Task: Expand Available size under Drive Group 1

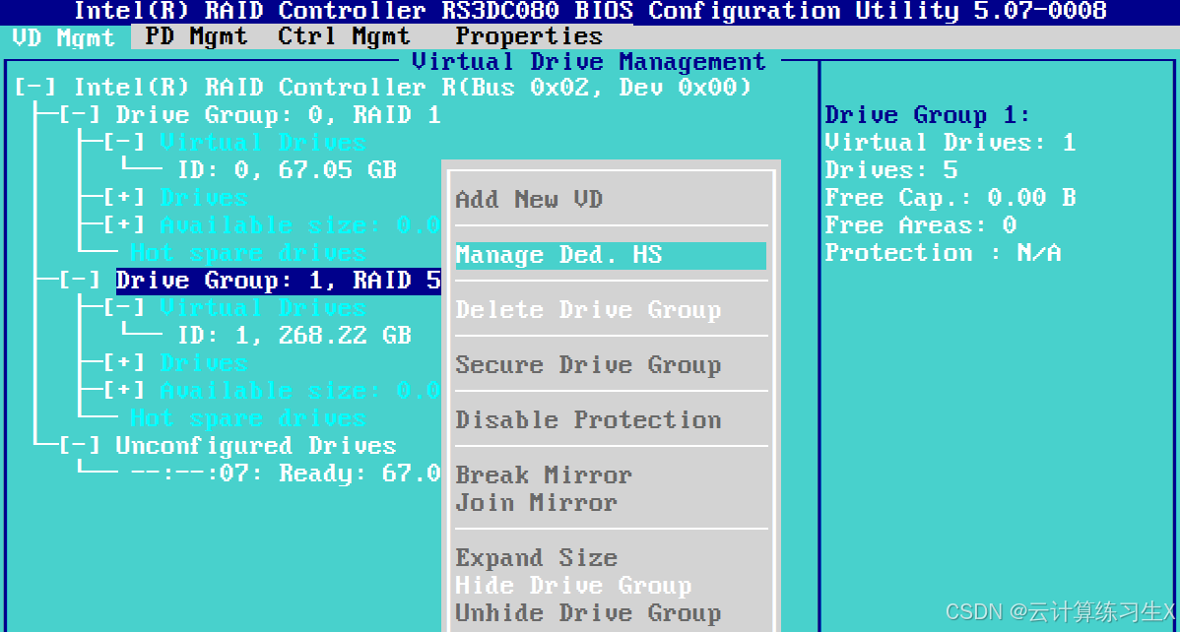Action: (124, 391)
